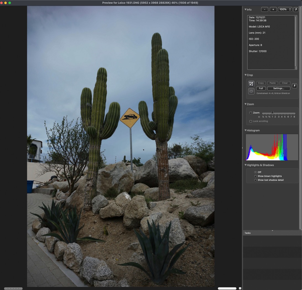Click the green fullscreen window button
This screenshot has width=302, height=290.
tap(10, 3)
